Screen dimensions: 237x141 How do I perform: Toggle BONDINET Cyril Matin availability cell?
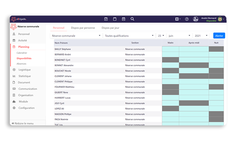tap(170, 60)
